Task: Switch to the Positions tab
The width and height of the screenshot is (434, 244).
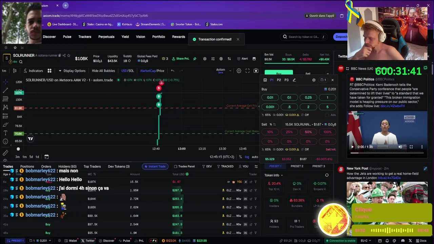Action: 27,166
